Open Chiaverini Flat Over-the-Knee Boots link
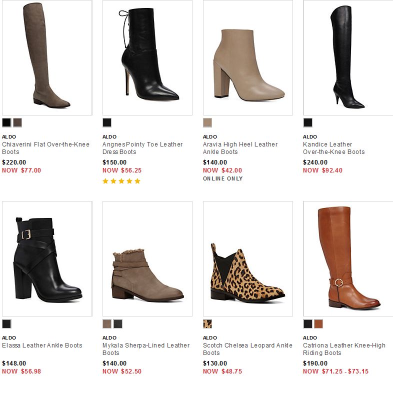393x397 pixels. [x=46, y=148]
